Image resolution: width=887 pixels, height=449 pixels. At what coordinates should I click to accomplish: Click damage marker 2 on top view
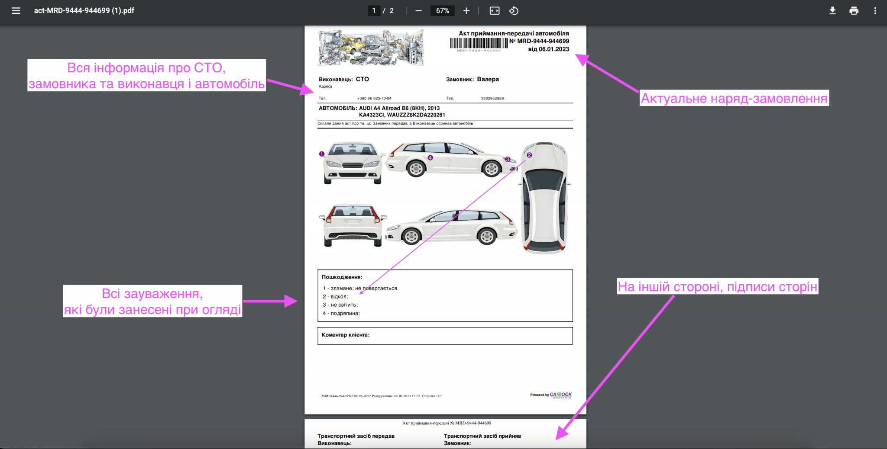[529, 155]
